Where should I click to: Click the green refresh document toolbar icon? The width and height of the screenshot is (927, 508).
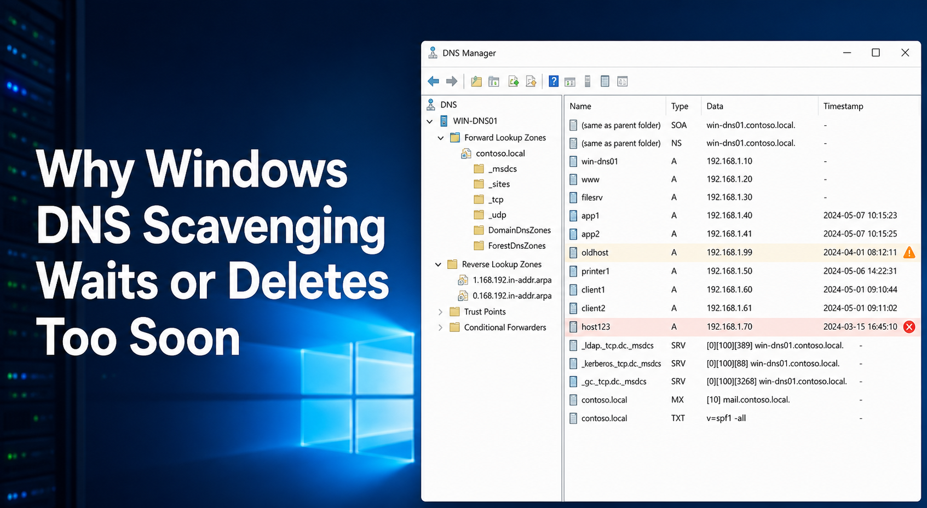[514, 81]
